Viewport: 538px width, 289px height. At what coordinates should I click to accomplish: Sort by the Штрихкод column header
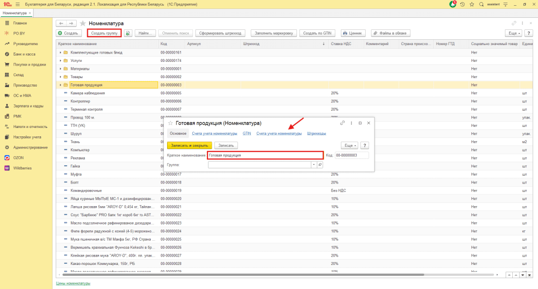click(284, 44)
